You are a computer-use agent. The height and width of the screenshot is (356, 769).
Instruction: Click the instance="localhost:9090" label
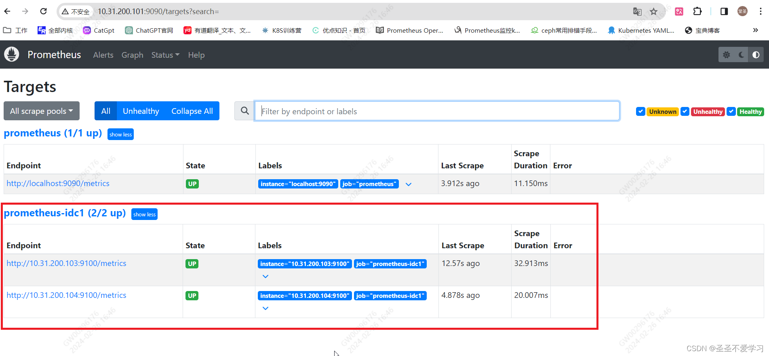click(298, 184)
